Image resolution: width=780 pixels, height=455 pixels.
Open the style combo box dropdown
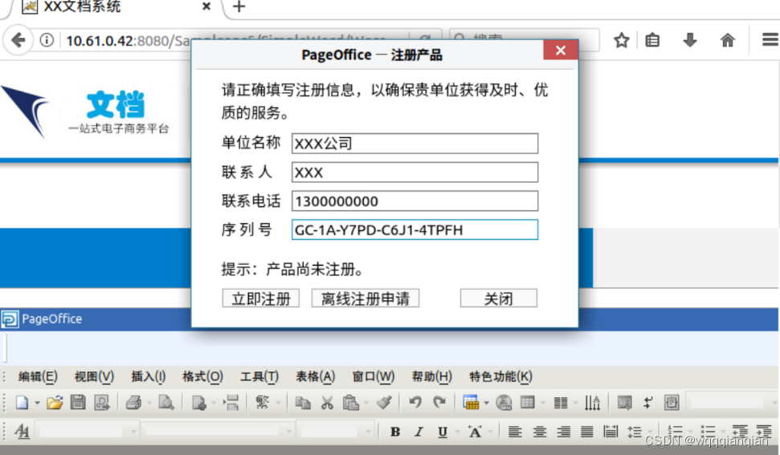point(133,432)
